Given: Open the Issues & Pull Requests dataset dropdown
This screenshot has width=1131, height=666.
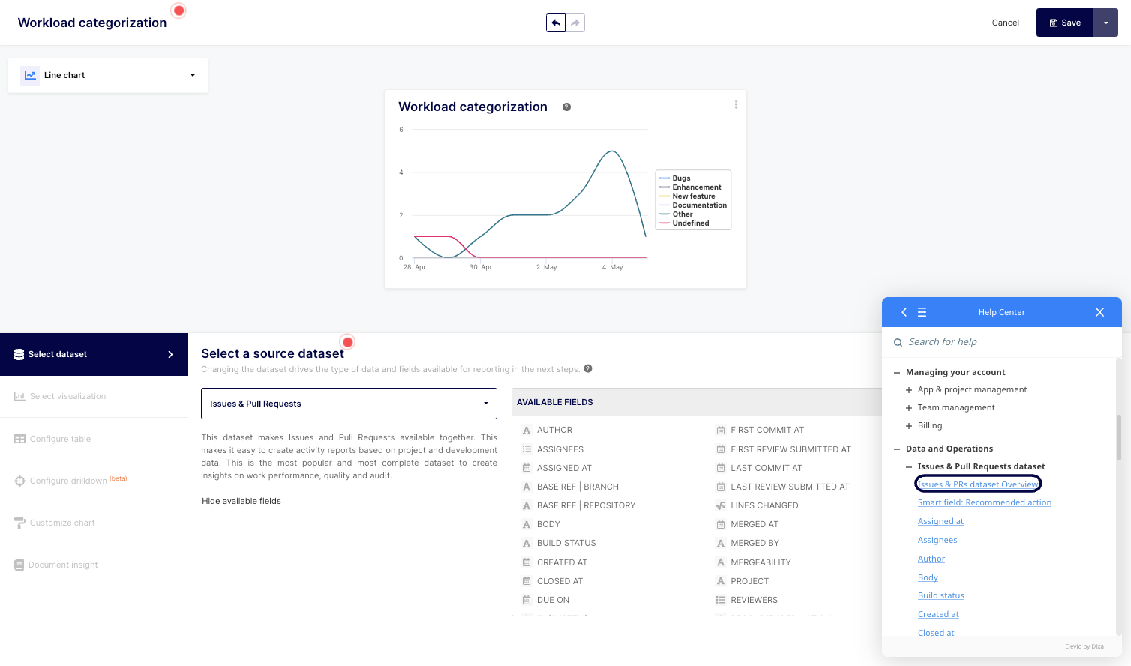Looking at the screenshot, I should coord(349,403).
